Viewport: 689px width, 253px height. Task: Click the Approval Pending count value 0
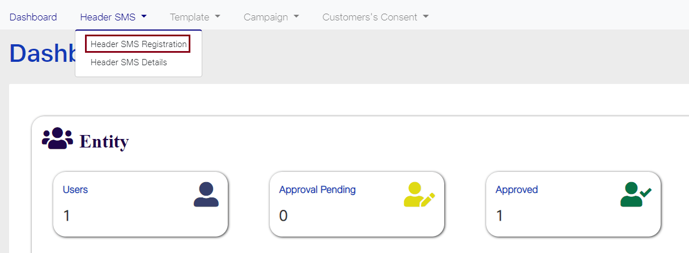(283, 216)
